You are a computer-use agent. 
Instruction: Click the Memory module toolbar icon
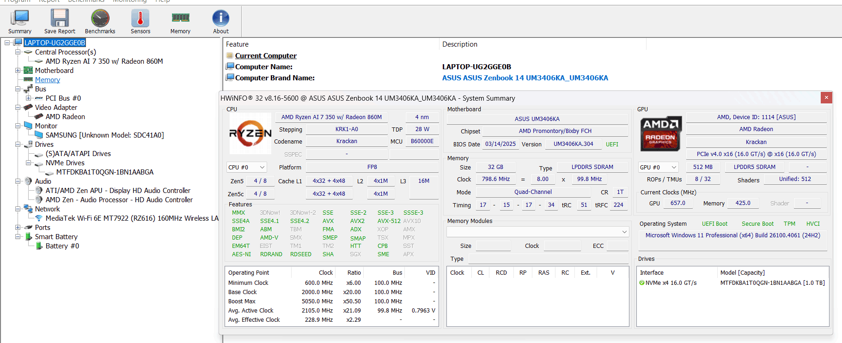tap(180, 18)
